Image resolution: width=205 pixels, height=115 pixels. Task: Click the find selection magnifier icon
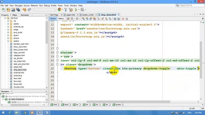[83, 19]
